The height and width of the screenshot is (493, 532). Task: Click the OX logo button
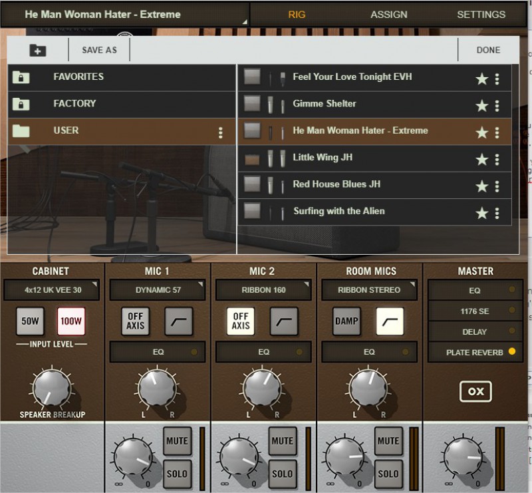pyautogui.click(x=475, y=391)
